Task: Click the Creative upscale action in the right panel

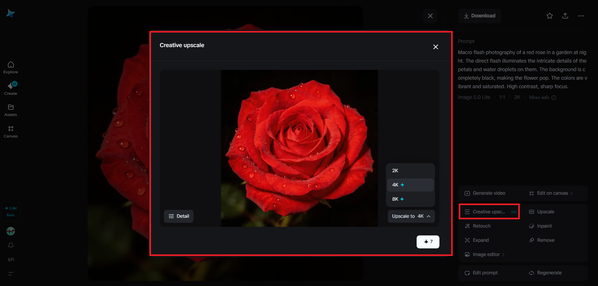Action: (489, 212)
